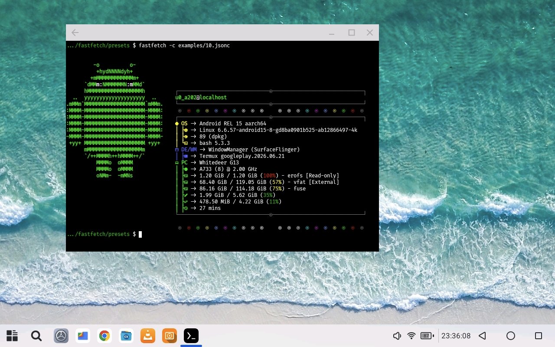
Task: Open the app launcher grid in the taskbar
Action: pos(12,336)
